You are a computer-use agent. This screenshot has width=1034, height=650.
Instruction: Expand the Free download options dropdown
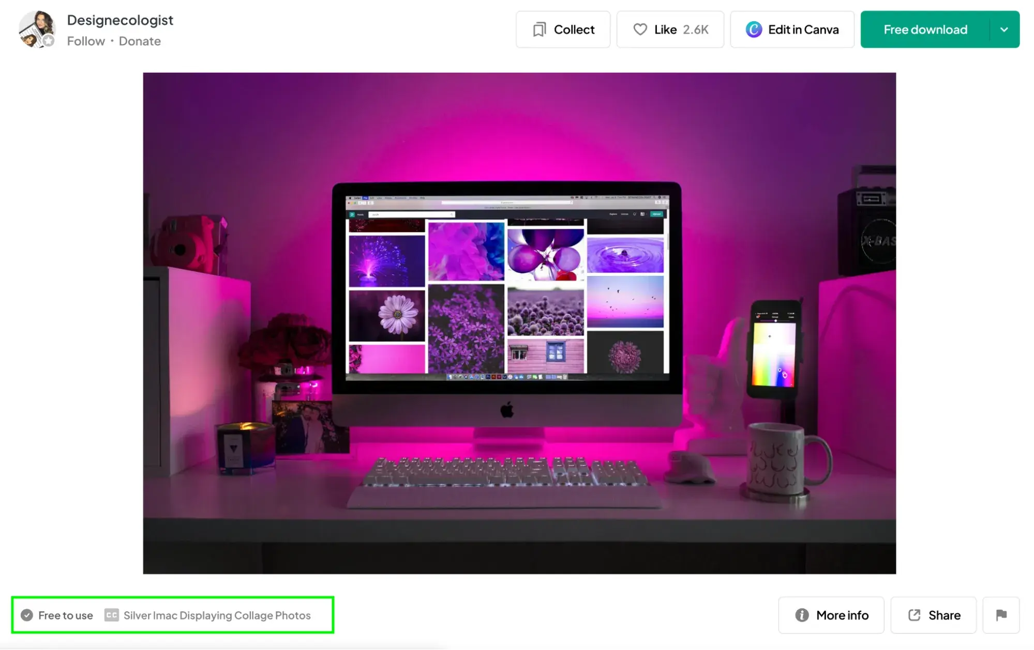pos(1004,30)
